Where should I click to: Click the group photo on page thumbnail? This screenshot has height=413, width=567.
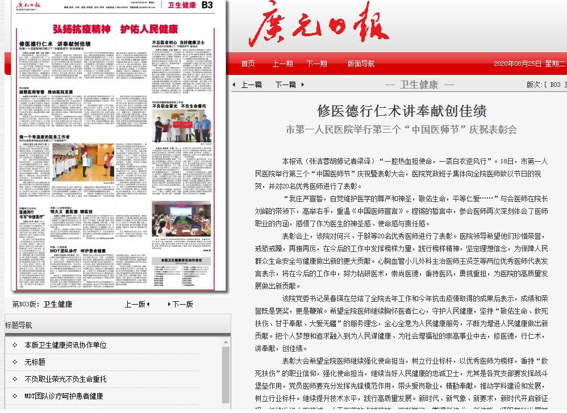click(x=182, y=125)
